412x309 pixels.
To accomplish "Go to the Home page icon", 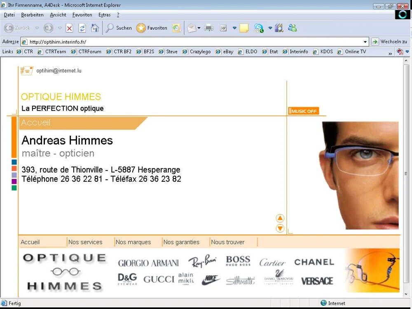I will 95,28.
